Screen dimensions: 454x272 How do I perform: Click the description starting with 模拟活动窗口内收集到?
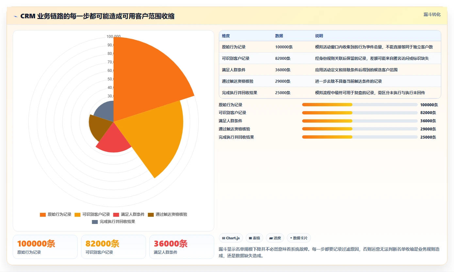374,47
